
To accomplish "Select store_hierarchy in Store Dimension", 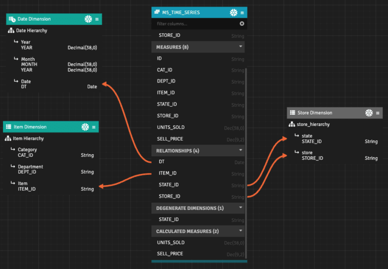I will click(313, 124).
